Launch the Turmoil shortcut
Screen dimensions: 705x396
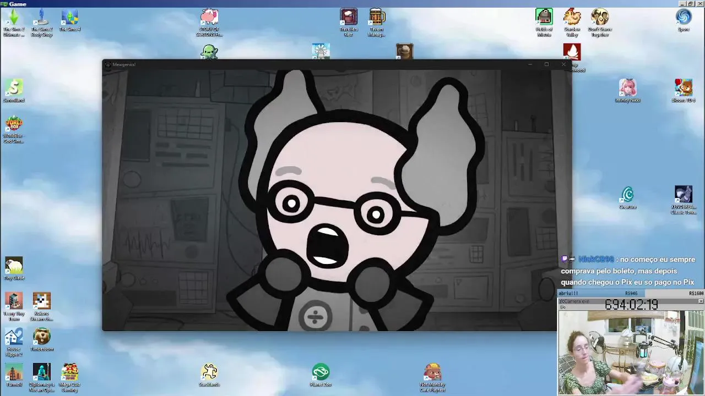point(14,375)
